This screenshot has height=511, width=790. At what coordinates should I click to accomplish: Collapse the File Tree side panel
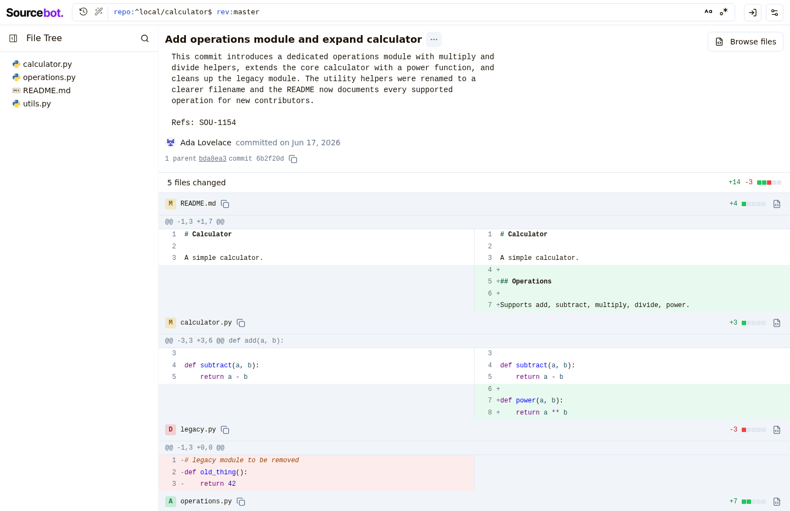(x=13, y=38)
